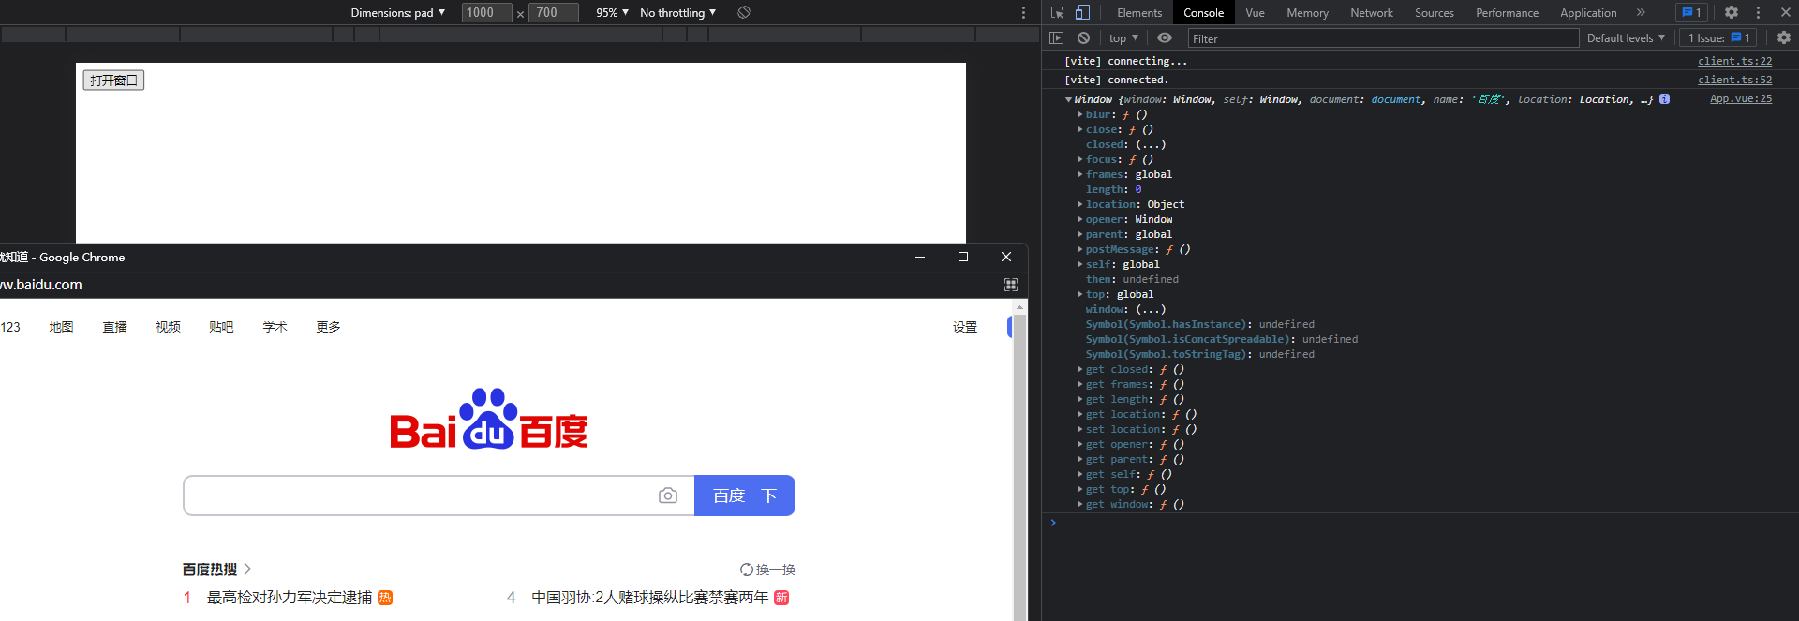This screenshot has width=1799, height=621.
Task: Click the console Filter input
Action: click(1383, 38)
